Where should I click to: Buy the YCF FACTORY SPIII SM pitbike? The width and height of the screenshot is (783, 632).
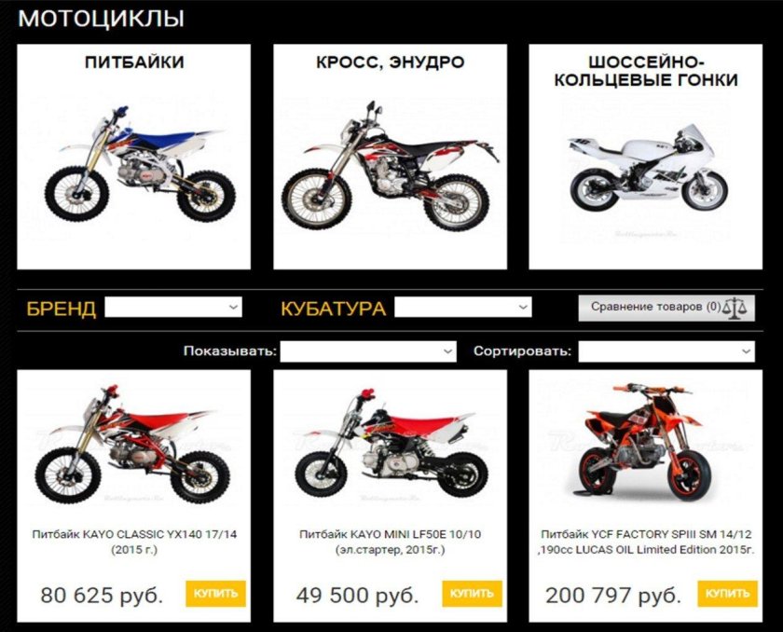point(728,594)
